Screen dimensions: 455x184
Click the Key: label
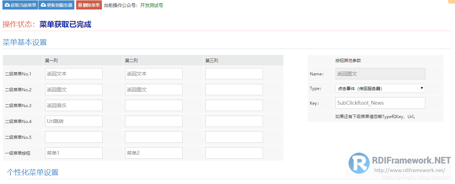click(x=314, y=103)
